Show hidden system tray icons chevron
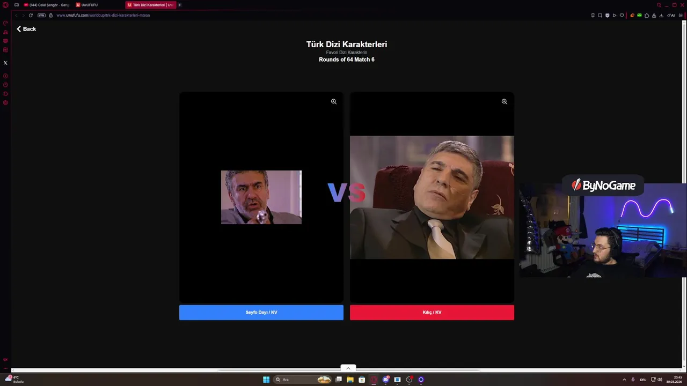 point(624,380)
